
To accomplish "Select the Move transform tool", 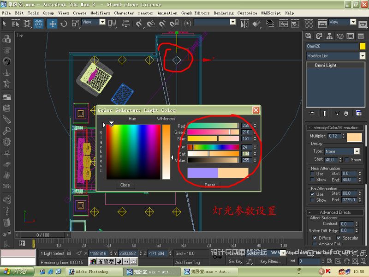I will 52,24.
